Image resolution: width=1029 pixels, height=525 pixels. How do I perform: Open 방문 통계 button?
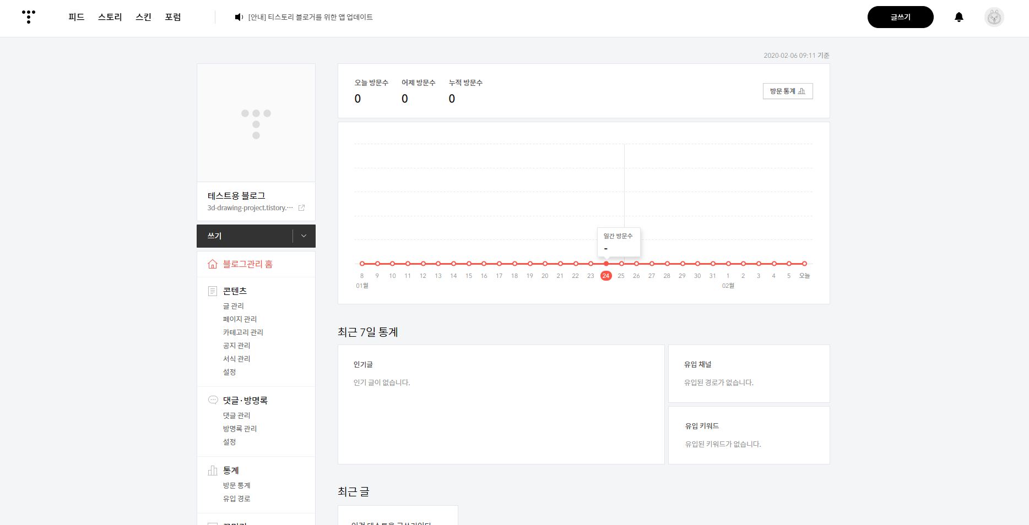pos(788,91)
